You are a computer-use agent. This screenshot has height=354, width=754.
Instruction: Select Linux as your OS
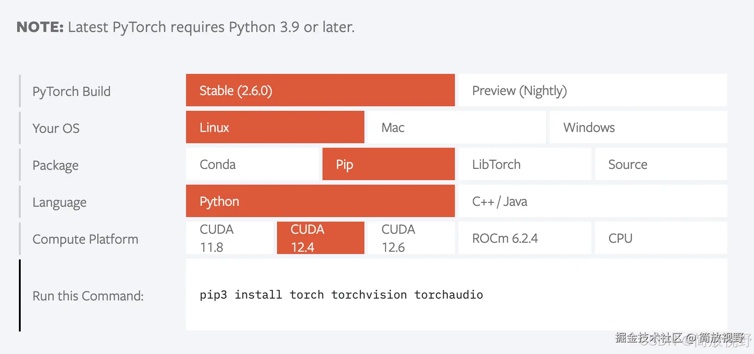coord(275,127)
